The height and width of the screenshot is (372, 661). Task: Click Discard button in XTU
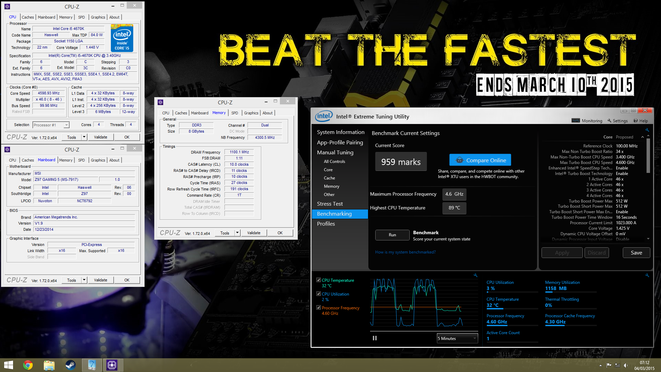pyautogui.click(x=597, y=253)
